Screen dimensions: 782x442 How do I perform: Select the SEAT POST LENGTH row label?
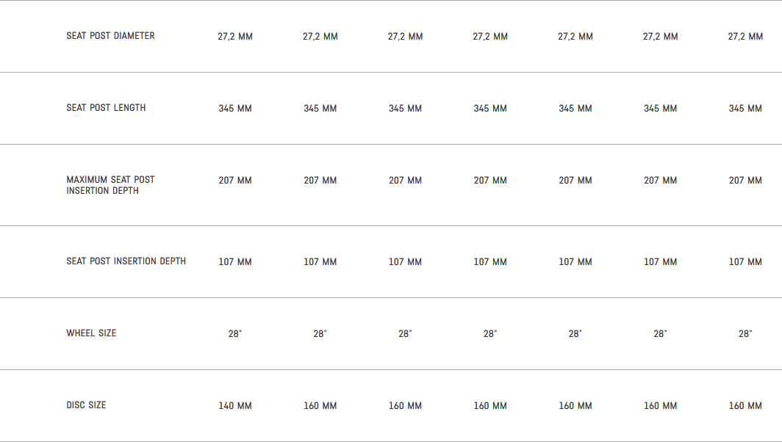(x=106, y=108)
